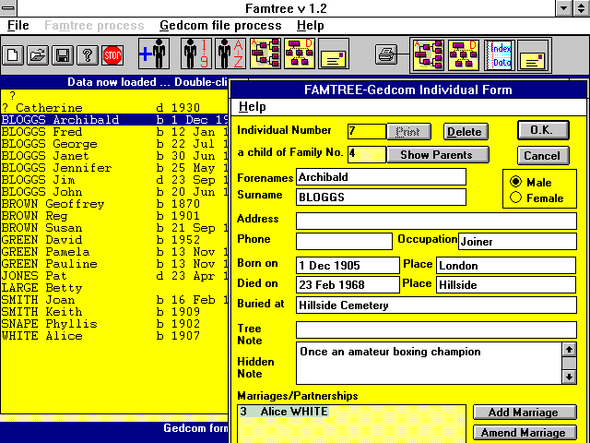
Task: Click the Add Marriage button
Action: click(525, 413)
